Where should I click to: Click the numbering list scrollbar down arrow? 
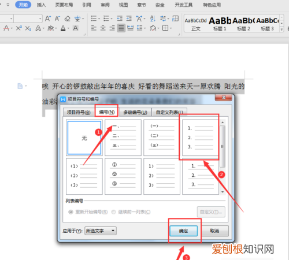click(223, 192)
